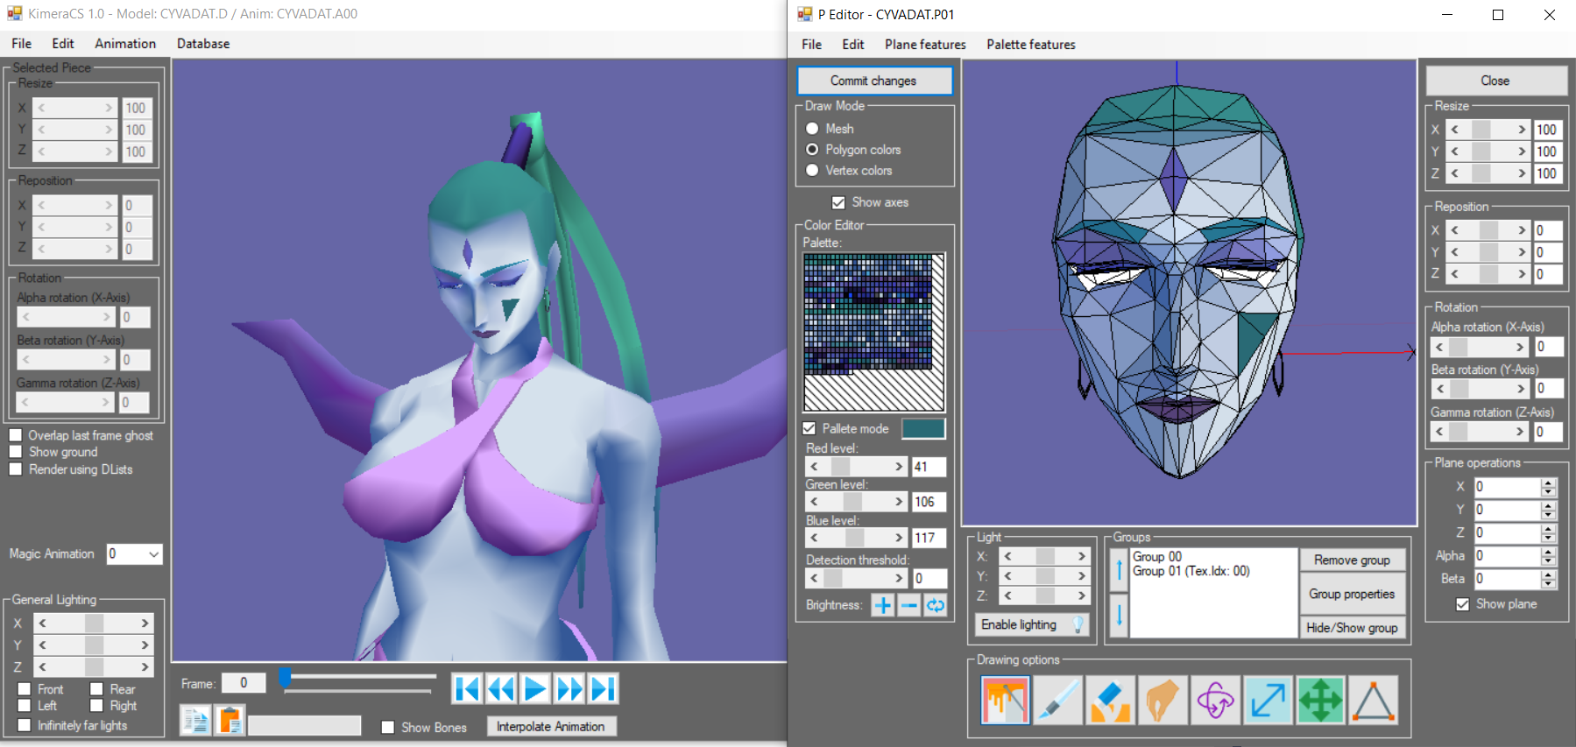1576x747 pixels.
Task: Check the Front lighting checkbox
Action: (25, 689)
